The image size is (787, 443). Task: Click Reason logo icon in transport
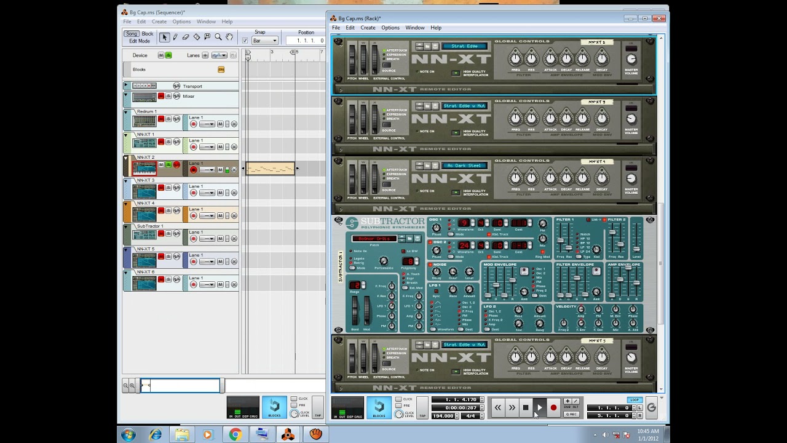click(x=651, y=407)
